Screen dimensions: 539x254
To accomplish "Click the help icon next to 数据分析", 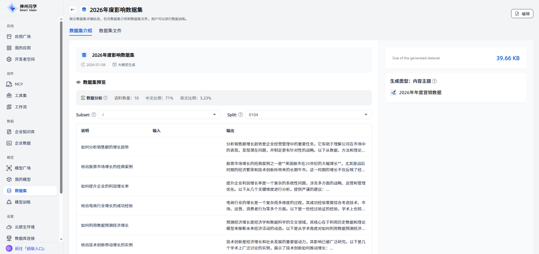I will [105, 98].
